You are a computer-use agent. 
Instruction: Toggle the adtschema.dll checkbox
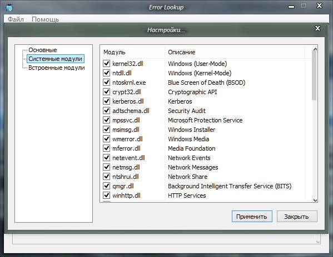pos(106,111)
